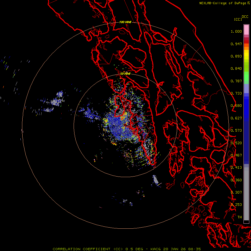The width and height of the screenshot is (251, 251).
Task: Click the 0.413 color scale value
Action: click(x=236, y=168)
